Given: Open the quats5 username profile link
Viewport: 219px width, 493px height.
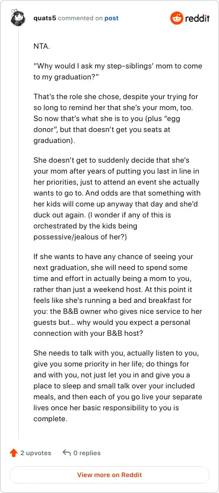Looking at the screenshot, I should (44, 18).
